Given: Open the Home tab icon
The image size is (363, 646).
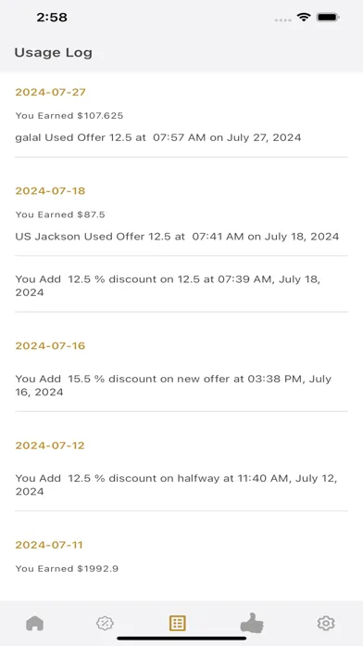Looking at the screenshot, I should (x=34, y=623).
